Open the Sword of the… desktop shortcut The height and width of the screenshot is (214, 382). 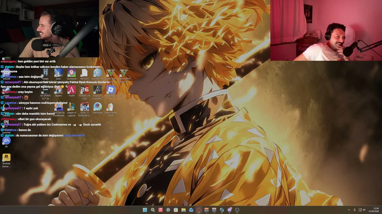pyautogui.click(x=98, y=74)
